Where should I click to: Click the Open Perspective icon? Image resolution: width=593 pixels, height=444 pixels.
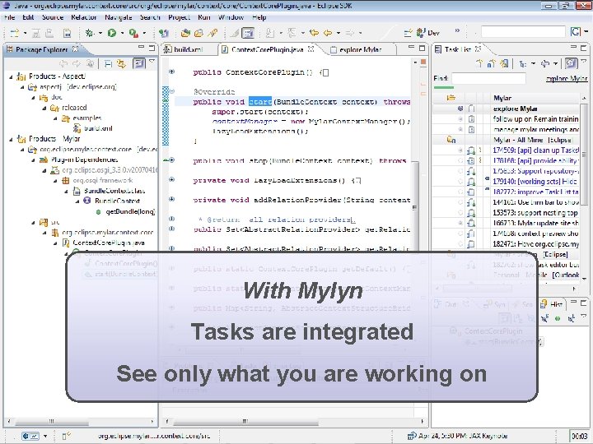point(408,33)
